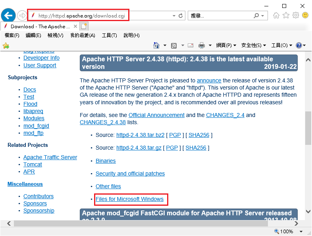Click the Add to favorites bar star icon

click(6, 46)
